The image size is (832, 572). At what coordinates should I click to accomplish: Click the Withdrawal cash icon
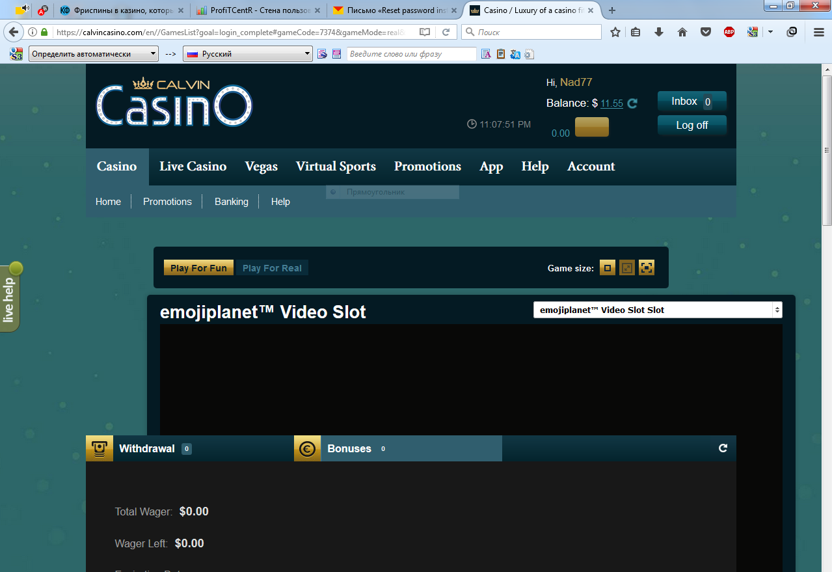[x=100, y=448]
